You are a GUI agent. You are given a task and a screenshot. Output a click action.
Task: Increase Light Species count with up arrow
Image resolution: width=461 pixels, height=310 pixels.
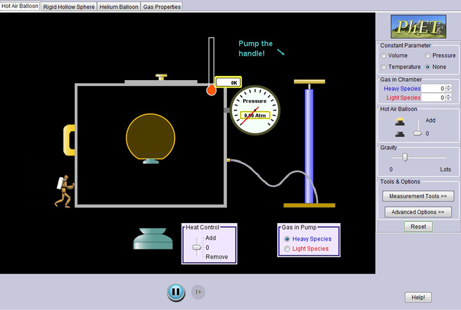pyautogui.click(x=448, y=96)
